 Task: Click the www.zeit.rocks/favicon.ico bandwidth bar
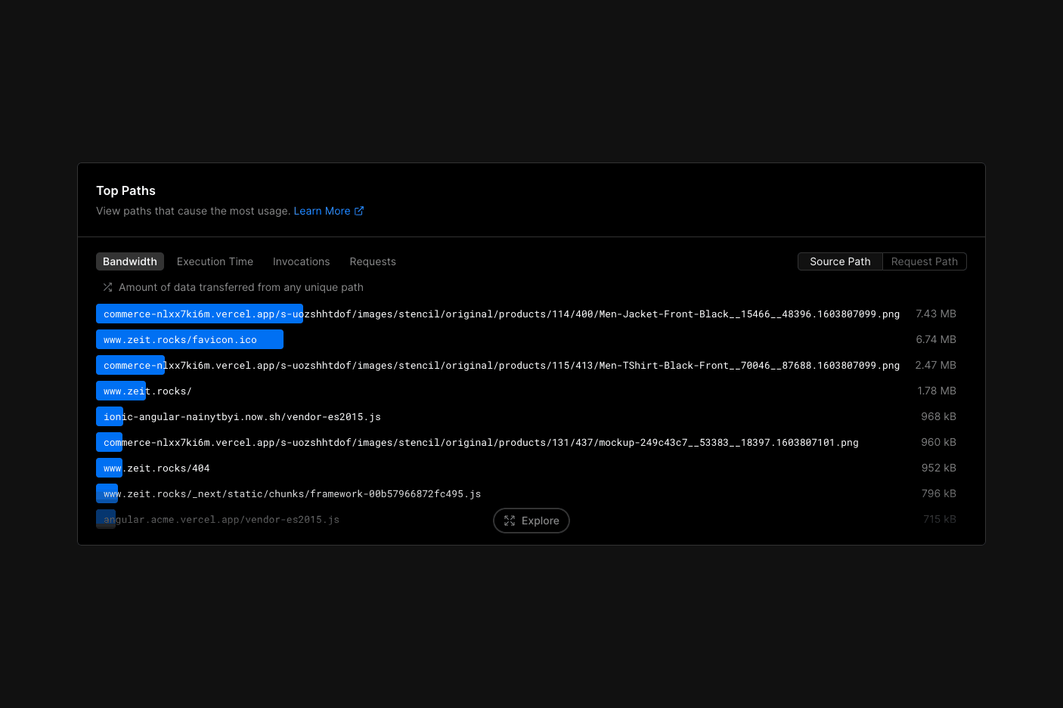(x=189, y=340)
